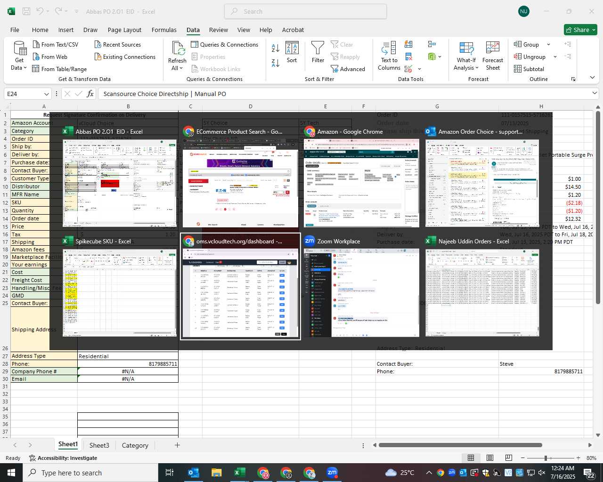Collapse the ribbon with the chevron
603x482 pixels.
click(x=592, y=78)
